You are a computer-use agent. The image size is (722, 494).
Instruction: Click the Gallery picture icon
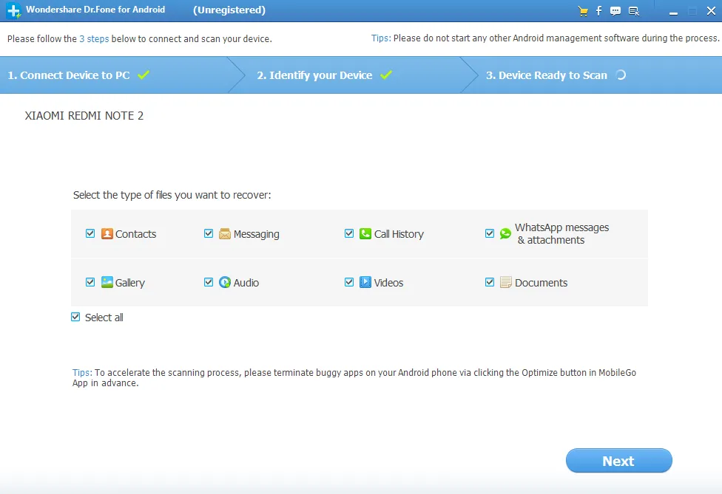pyautogui.click(x=107, y=282)
